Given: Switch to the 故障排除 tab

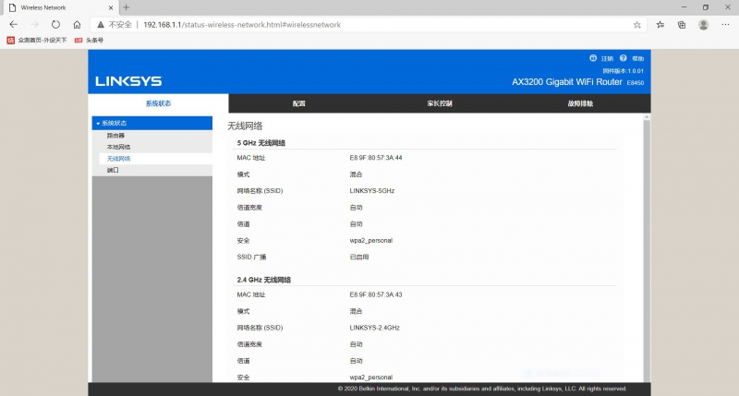Looking at the screenshot, I should (x=580, y=103).
